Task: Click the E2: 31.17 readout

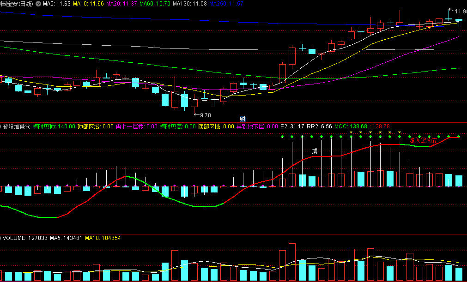Action: tap(292, 127)
